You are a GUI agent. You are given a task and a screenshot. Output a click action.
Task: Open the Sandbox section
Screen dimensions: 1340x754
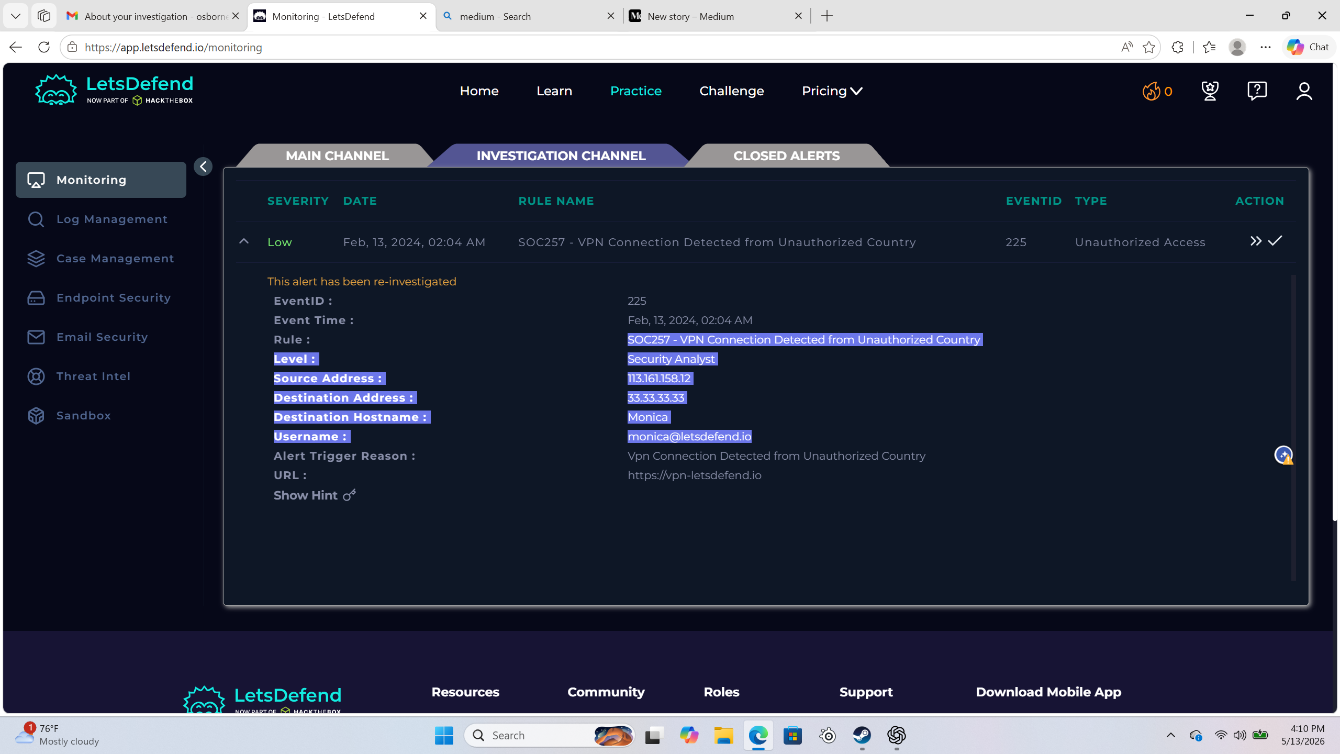(x=69, y=416)
